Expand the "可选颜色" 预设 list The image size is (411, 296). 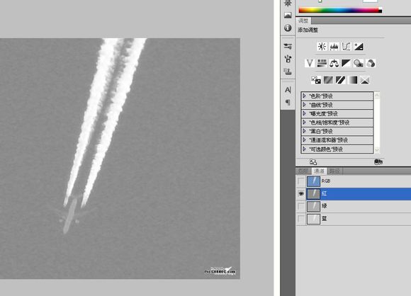[x=304, y=149]
